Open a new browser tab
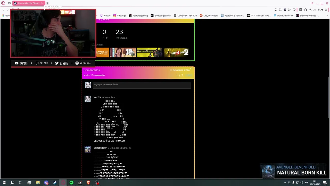This screenshot has width=330, height=186. point(47,3)
